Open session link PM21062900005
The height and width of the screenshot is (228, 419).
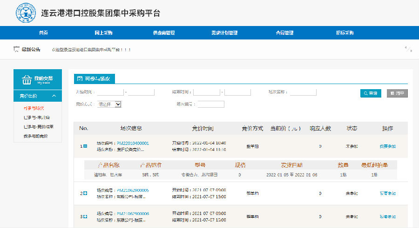click(x=133, y=190)
